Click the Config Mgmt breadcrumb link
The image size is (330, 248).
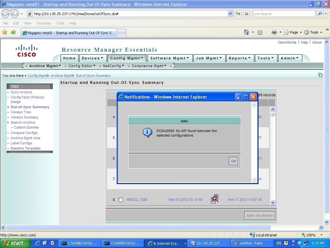[37, 76]
